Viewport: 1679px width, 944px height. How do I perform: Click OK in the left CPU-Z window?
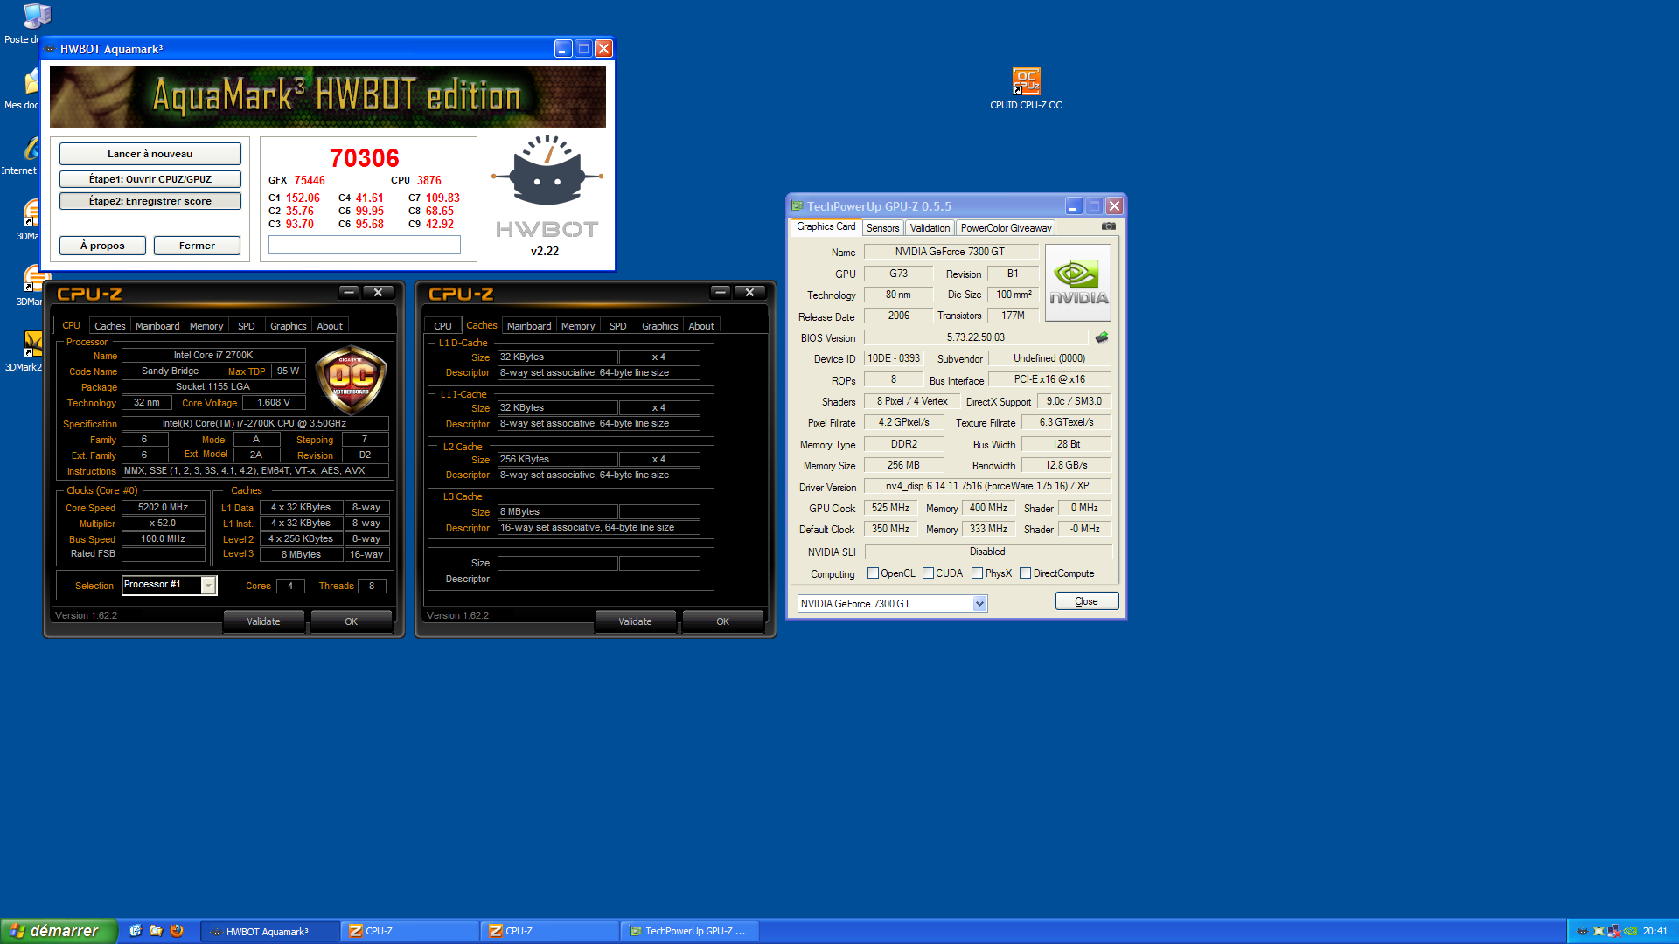tap(351, 621)
